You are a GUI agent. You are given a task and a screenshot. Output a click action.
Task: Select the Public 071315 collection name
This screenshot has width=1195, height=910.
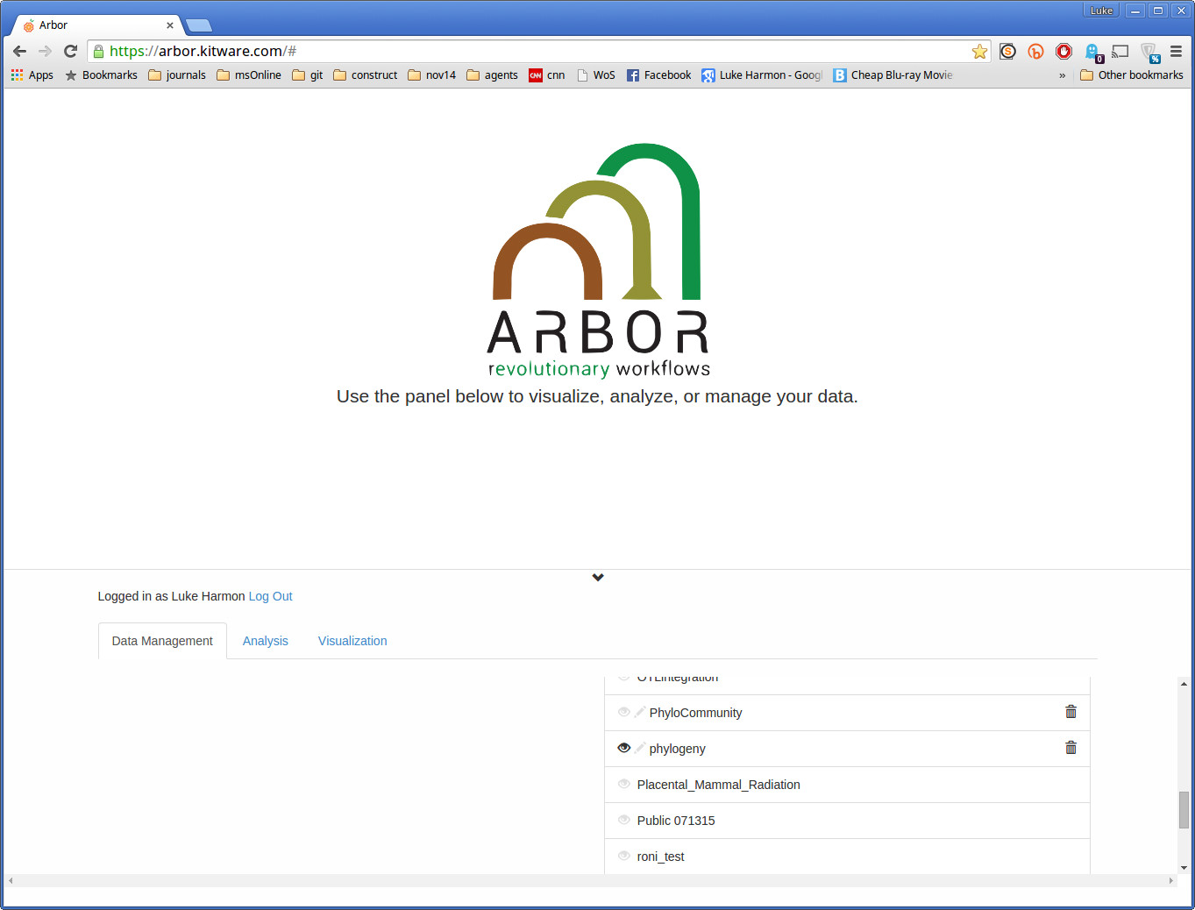click(x=676, y=821)
